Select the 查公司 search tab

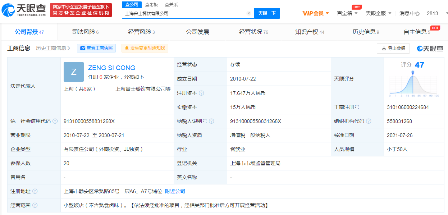point(132,4)
